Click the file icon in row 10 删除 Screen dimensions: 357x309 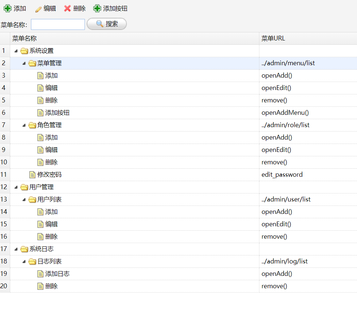pyautogui.click(x=40, y=162)
